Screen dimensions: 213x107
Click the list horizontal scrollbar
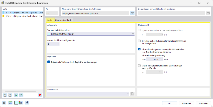click(x=20, y=91)
